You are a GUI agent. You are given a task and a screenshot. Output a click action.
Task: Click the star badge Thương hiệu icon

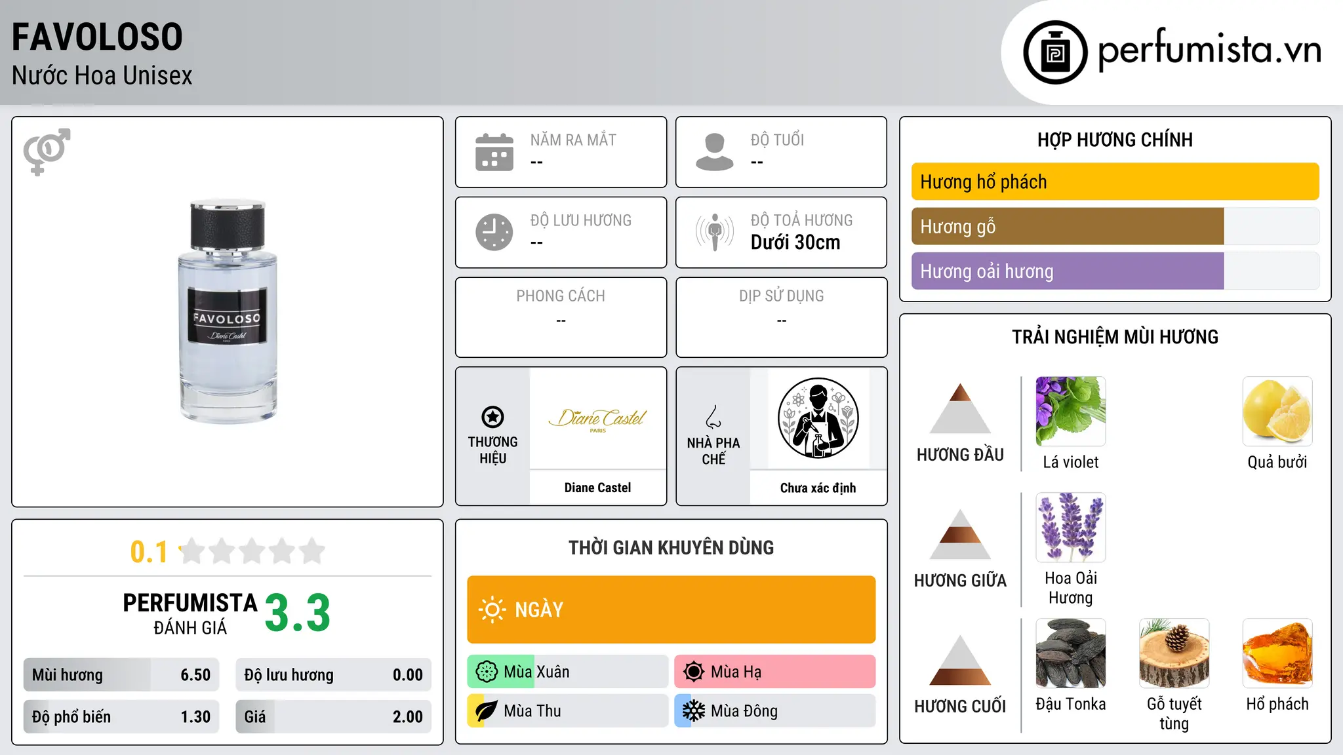pyautogui.click(x=492, y=417)
